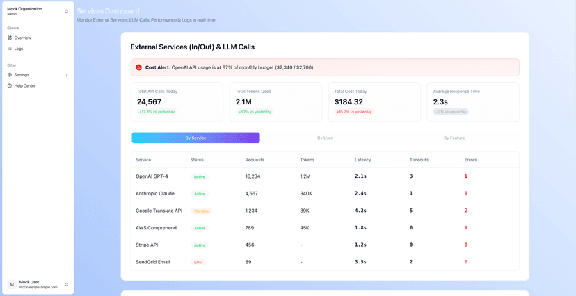Click the Total Cost Today card
Image resolution: width=576 pixels, height=296 pixels.
coord(374,101)
